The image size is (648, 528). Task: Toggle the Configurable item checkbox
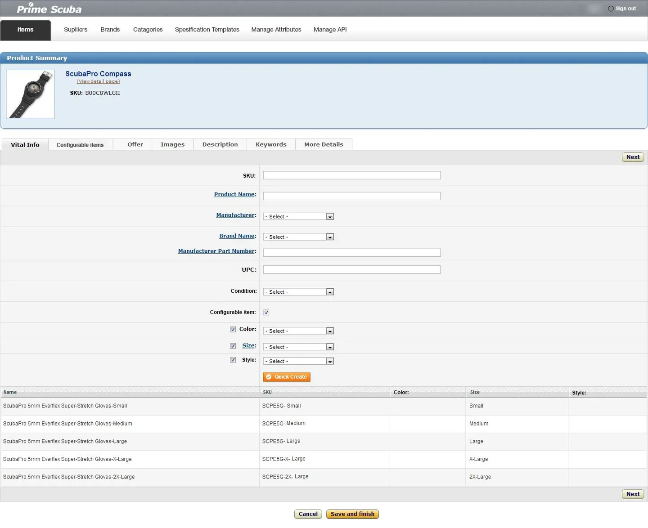tap(266, 313)
